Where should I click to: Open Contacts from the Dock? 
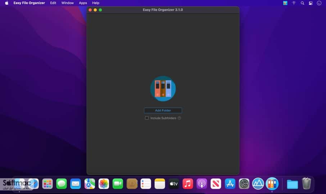[x=132, y=184]
